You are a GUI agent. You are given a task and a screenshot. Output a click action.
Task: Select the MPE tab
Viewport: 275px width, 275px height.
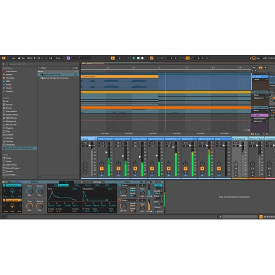107,185
